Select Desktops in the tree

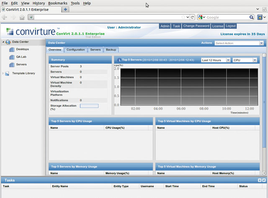(x=22, y=49)
